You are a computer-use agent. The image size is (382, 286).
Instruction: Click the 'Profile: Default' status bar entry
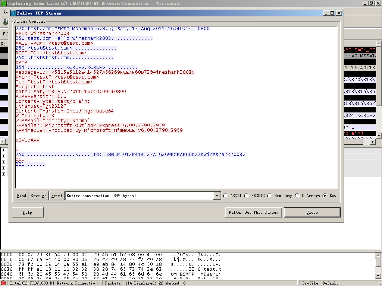point(320,283)
